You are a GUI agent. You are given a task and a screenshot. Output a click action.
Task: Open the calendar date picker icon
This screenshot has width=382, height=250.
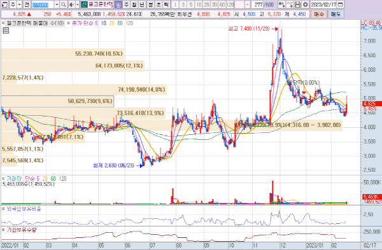click(x=341, y=4)
